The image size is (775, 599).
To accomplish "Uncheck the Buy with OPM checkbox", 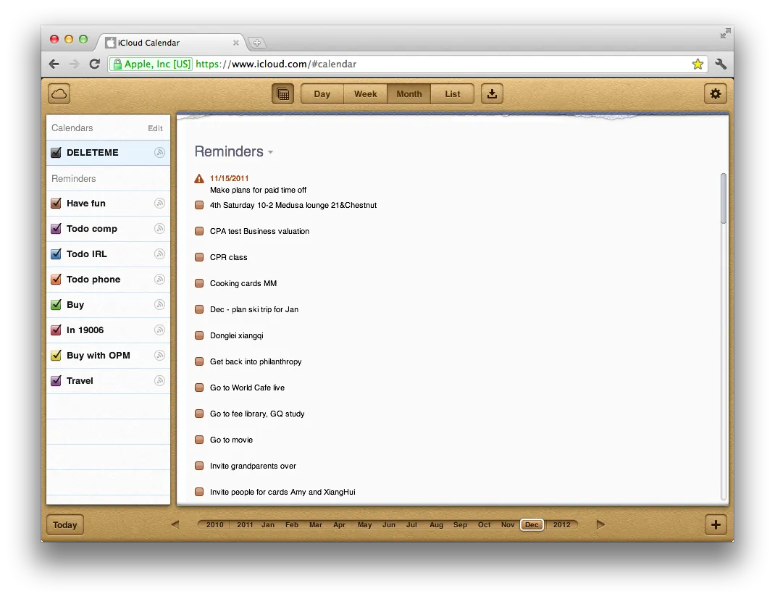I will tap(56, 356).
